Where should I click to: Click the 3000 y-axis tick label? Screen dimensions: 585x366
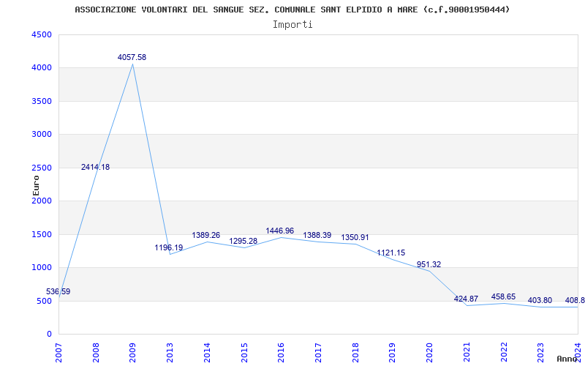coord(42,135)
